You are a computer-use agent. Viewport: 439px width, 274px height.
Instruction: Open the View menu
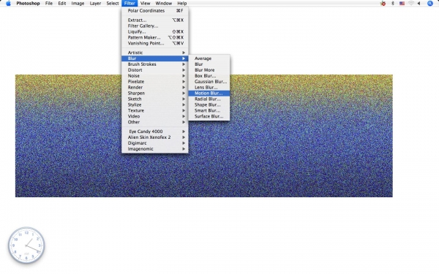tap(146, 4)
